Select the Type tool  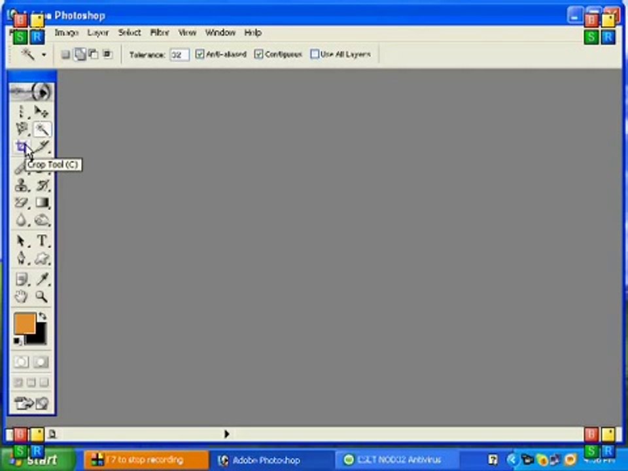tap(42, 240)
